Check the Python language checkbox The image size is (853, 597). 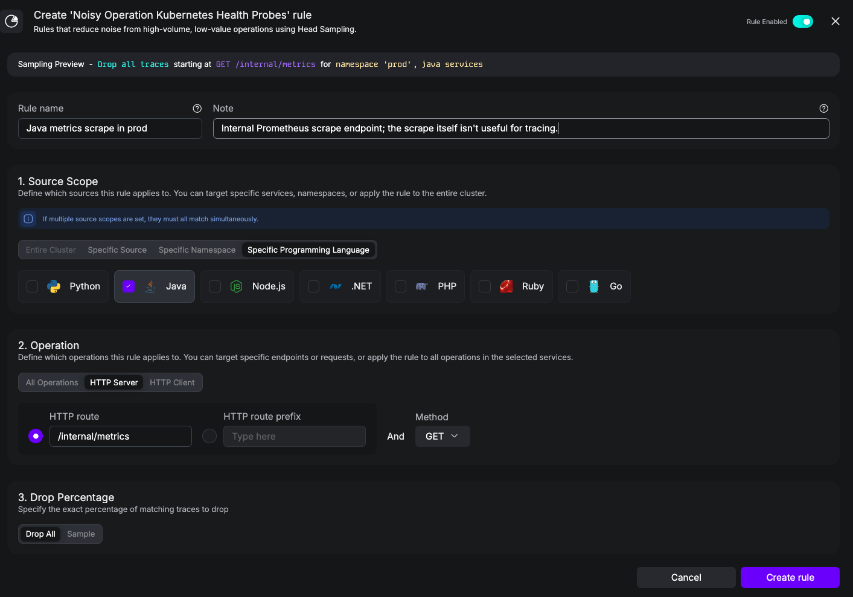tap(33, 286)
